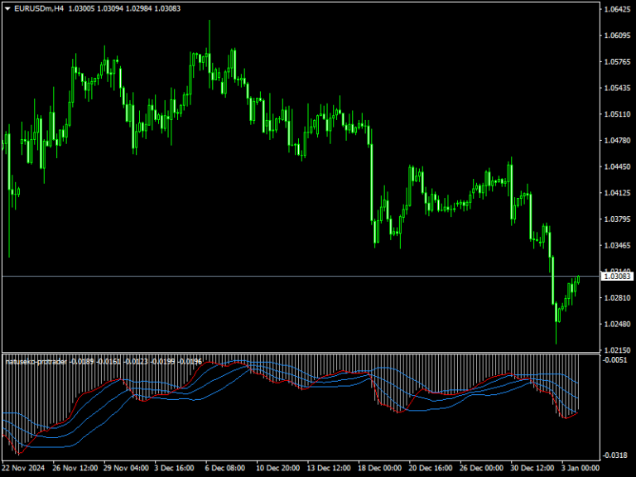The height and width of the screenshot is (477, 636).
Task: Click the 20 Dec 16:00 time label
Action: [431, 468]
